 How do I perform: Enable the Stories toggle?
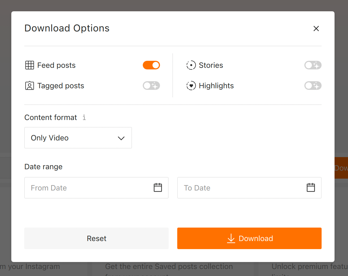click(x=313, y=65)
